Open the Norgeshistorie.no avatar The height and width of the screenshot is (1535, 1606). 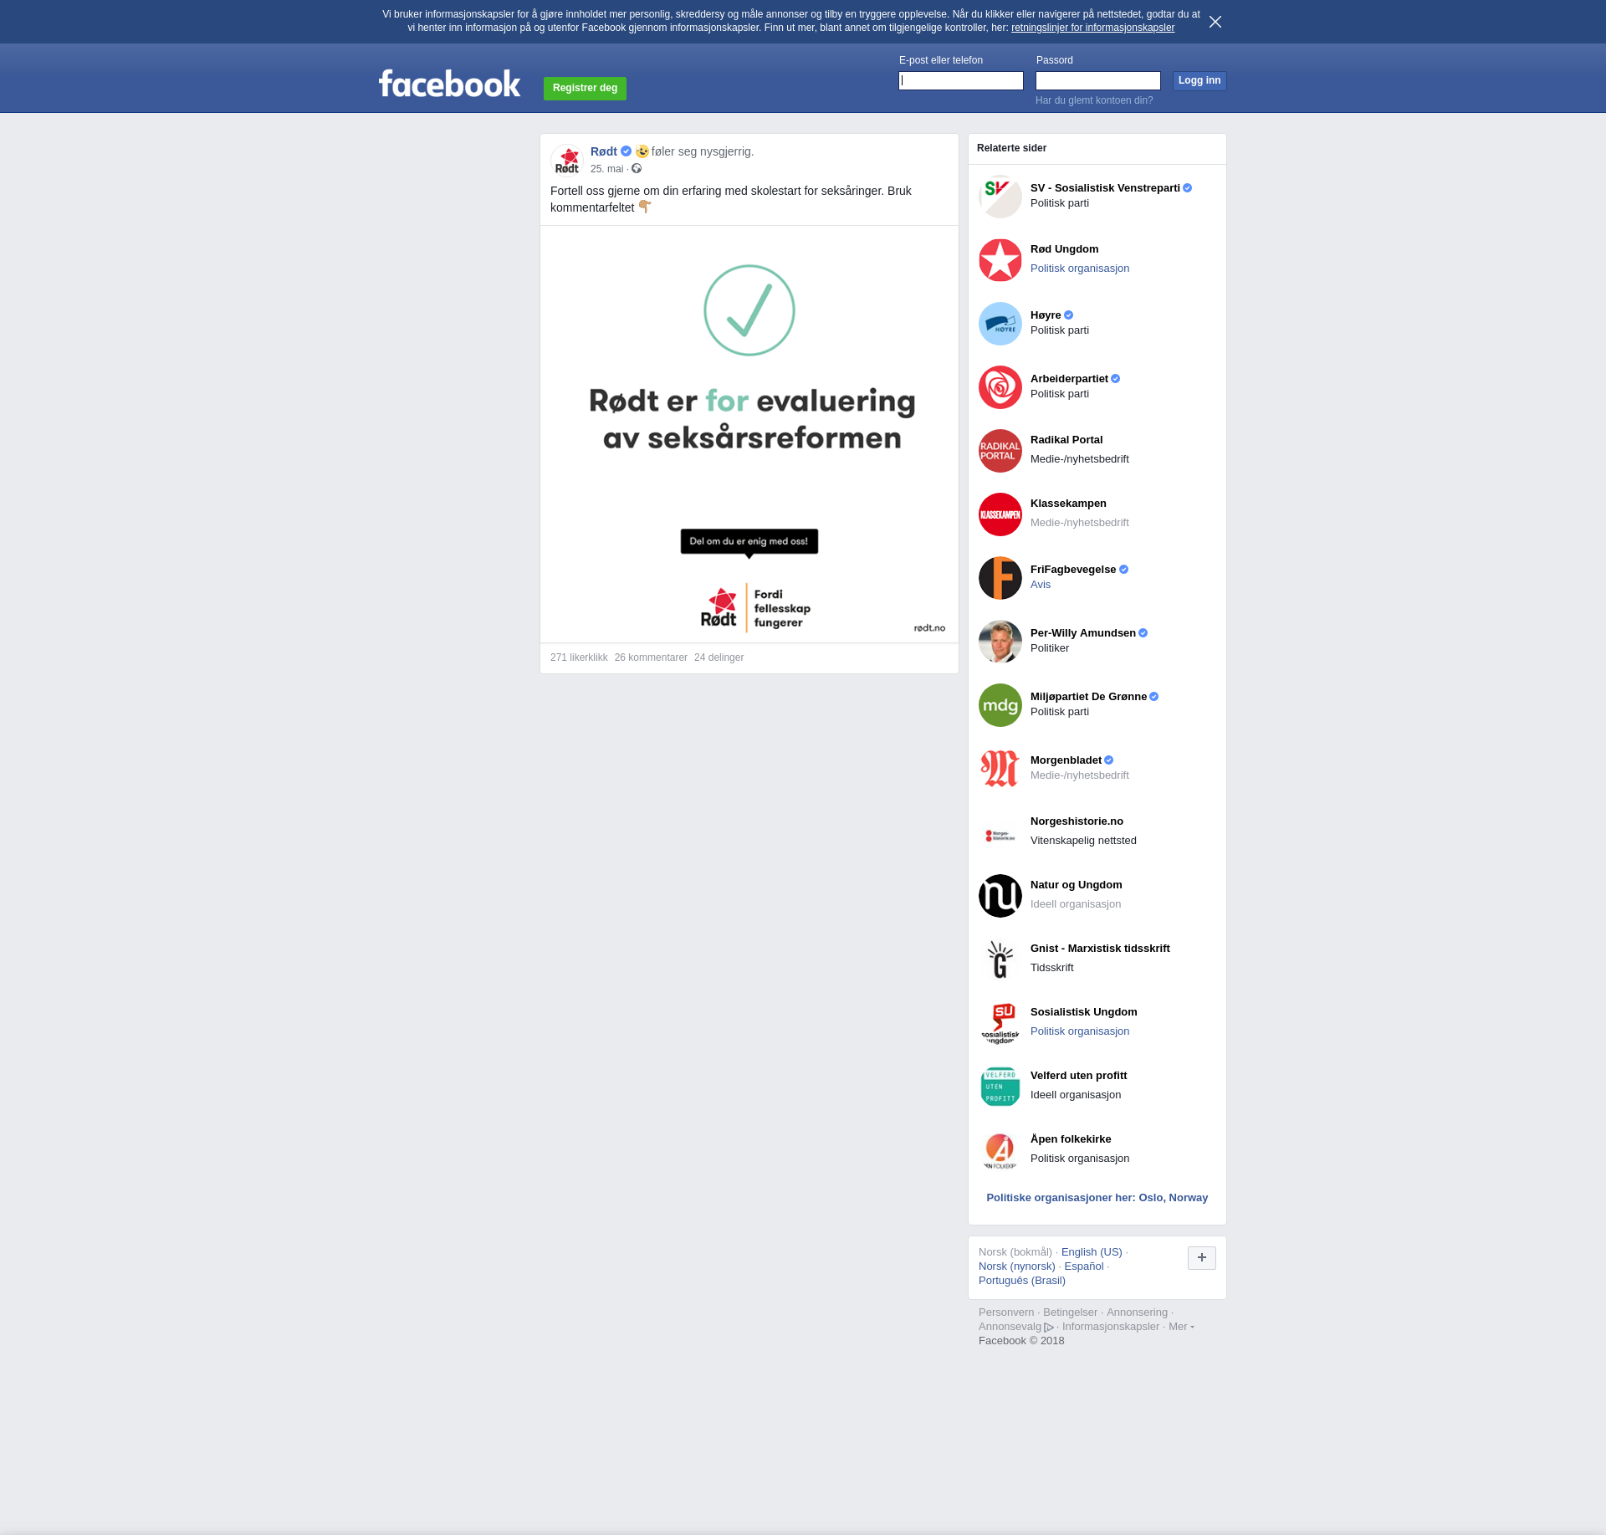[x=1000, y=832]
